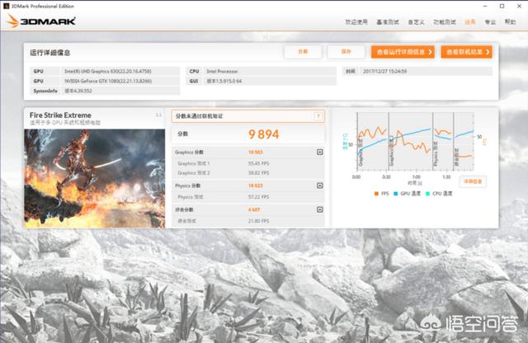
Task: Minimize the 3DMark window
Action: [x=485, y=6]
